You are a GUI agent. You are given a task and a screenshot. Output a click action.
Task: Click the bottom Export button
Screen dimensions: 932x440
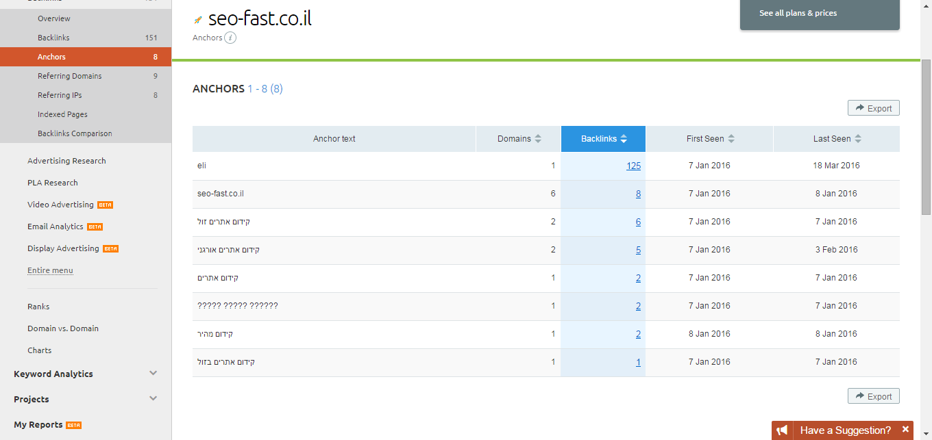873,396
